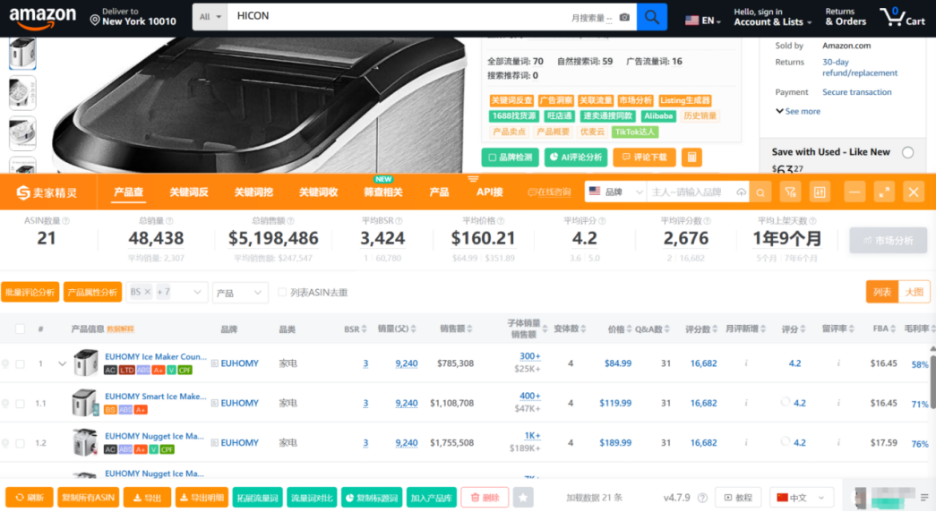Image resolution: width=936 pixels, height=512 pixels.
Task: Click the 评论下载 button
Action: tap(644, 158)
